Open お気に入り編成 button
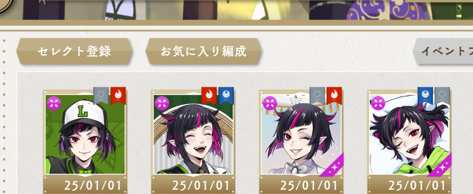473x194 pixels. [203, 51]
